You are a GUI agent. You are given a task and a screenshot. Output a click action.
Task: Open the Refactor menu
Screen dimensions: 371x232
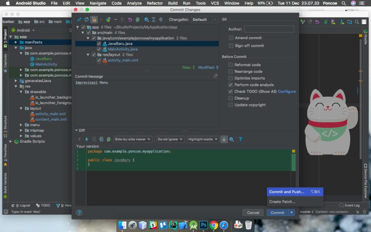point(155,3)
